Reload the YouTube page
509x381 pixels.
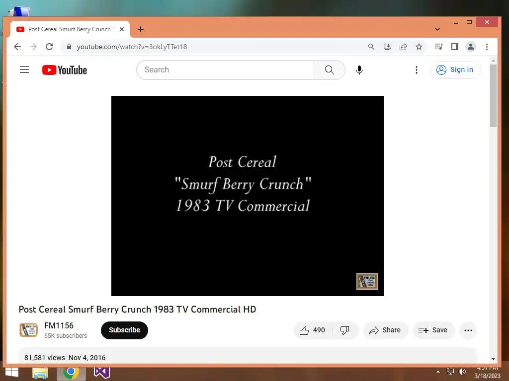(49, 47)
